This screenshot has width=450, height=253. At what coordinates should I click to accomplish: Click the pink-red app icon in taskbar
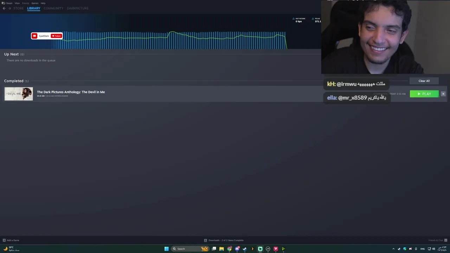(x=276, y=249)
